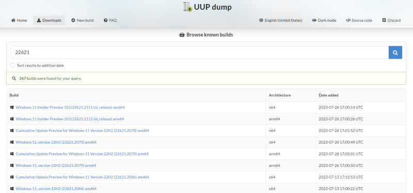
Task: Enable Sort results by addition date
Action: (x=12, y=65)
